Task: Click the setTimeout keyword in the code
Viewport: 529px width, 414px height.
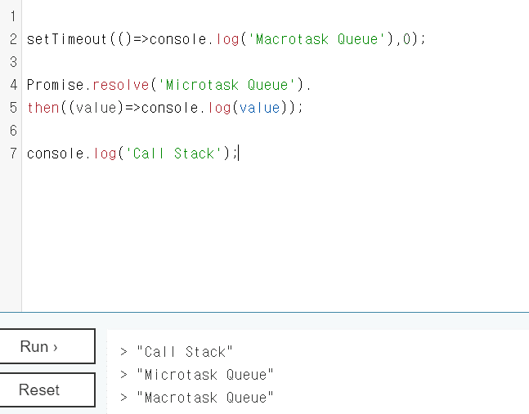Action: click(67, 39)
